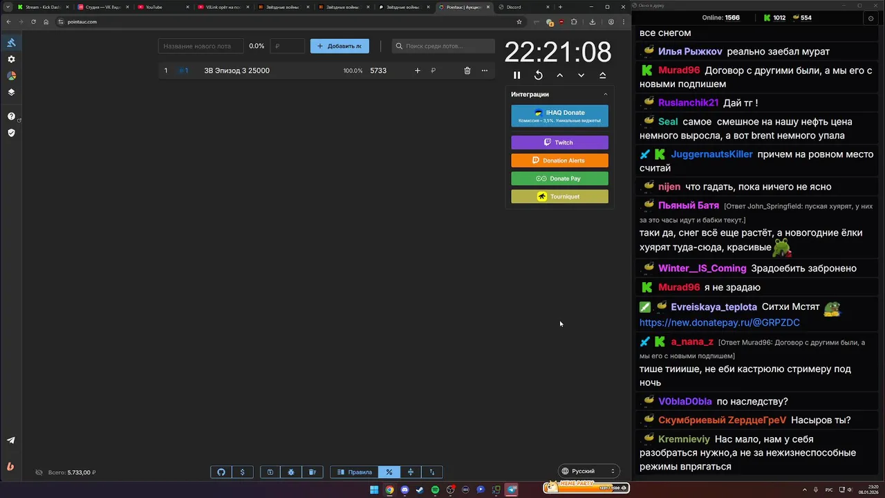The image size is (885, 498).
Task: Connect the Twitch integration
Action: pyautogui.click(x=560, y=142)
